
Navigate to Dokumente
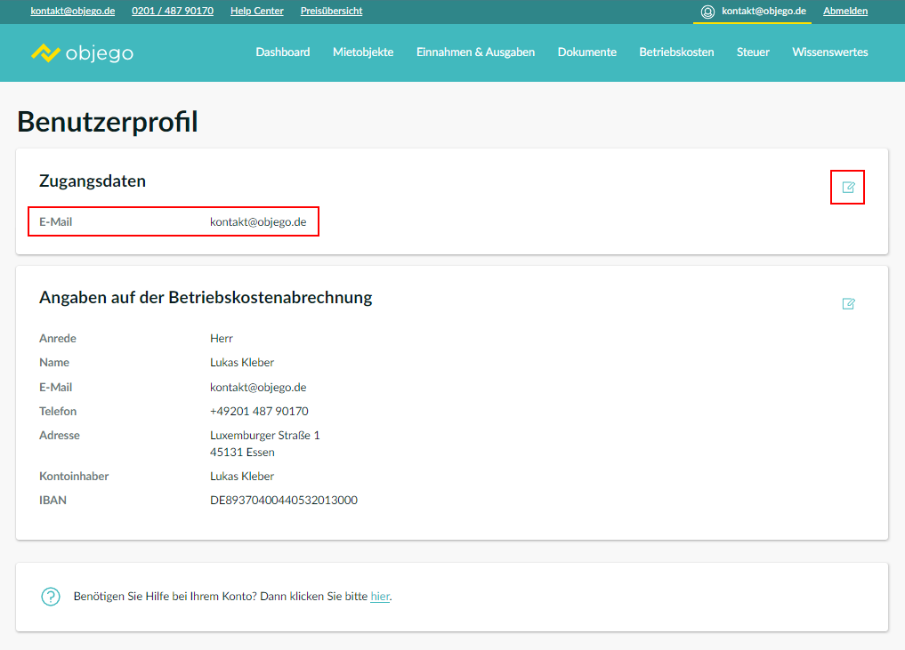pyautogui.click(x=586, y=52)
